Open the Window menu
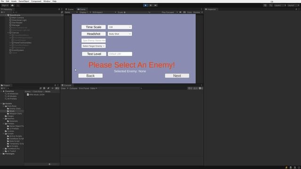 [x=47, y=1]
